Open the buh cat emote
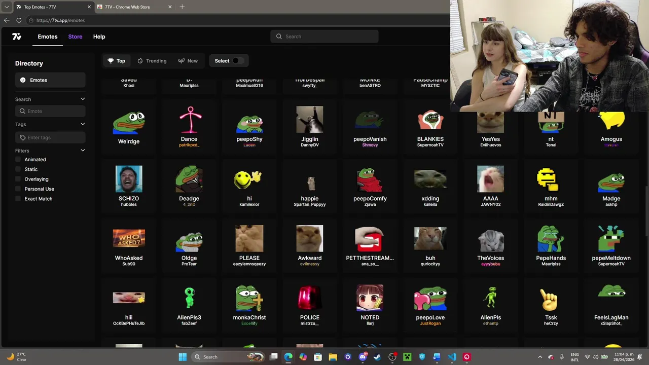 (430, 246)
